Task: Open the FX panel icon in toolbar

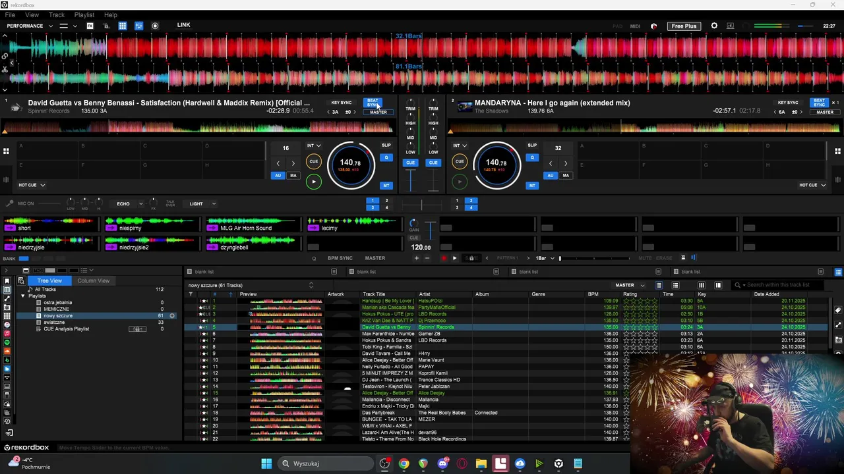Action: (90, 26)
